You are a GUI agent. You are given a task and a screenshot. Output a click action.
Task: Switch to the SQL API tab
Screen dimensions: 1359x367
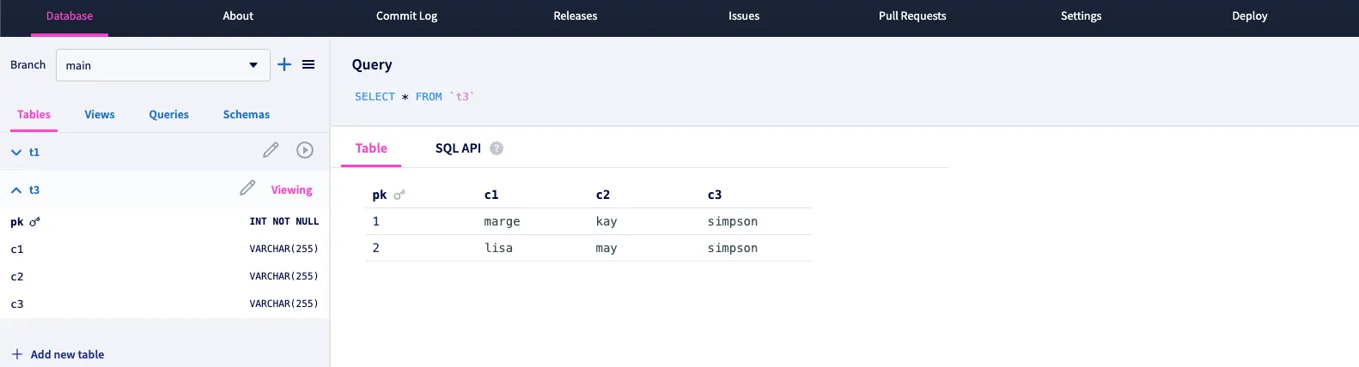[458, 148]
